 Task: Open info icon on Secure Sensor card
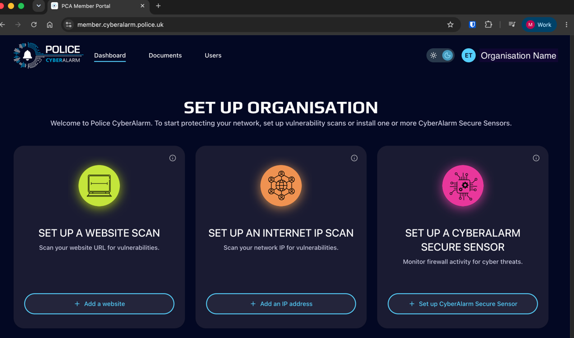click(536, 158)
